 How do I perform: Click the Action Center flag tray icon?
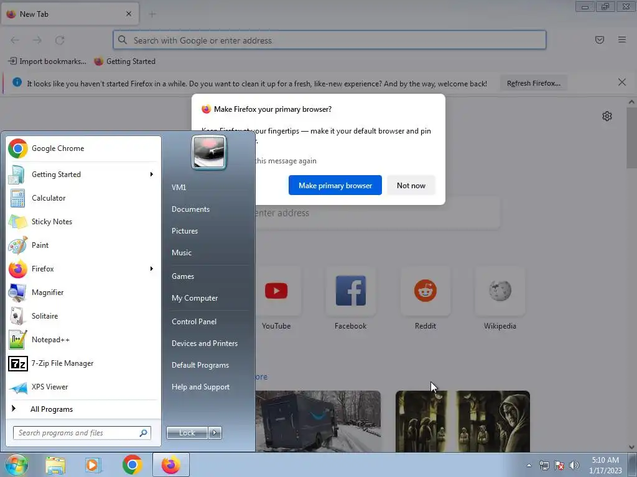559,465
